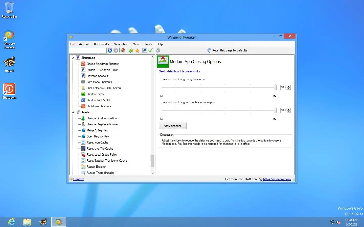
Task: Select Disable " - Shortcut" Text item
Action: (x=102, y=70)
